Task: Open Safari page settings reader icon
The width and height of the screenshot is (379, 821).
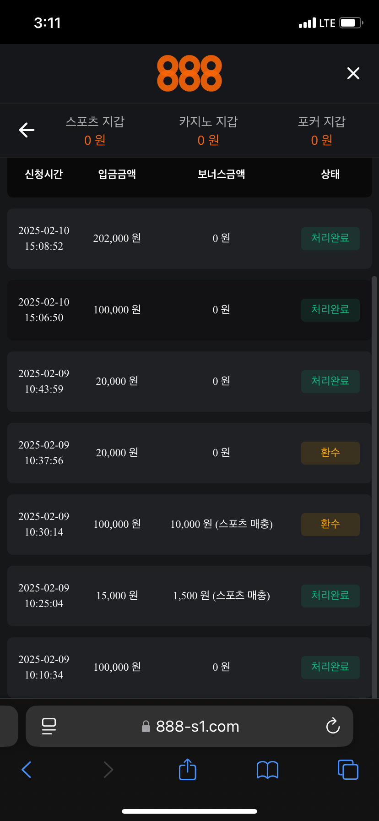Action: [49, 726]
